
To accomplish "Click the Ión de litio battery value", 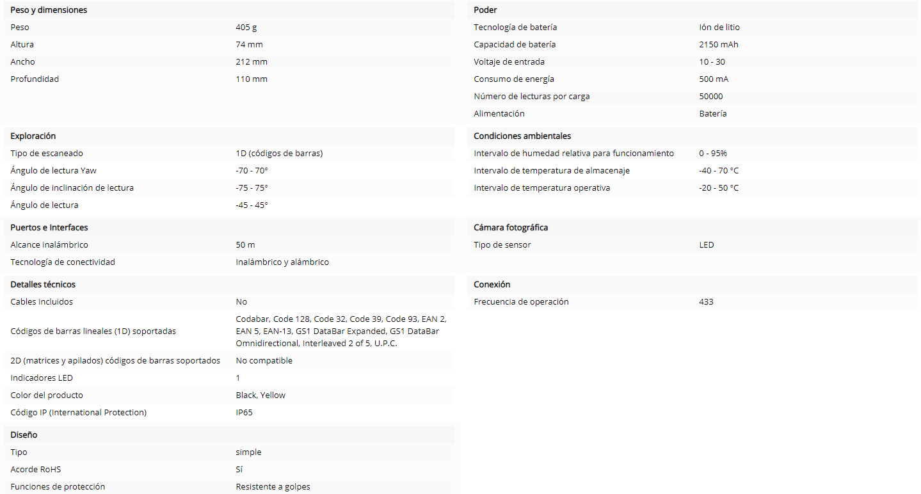I will coord(719,28).
